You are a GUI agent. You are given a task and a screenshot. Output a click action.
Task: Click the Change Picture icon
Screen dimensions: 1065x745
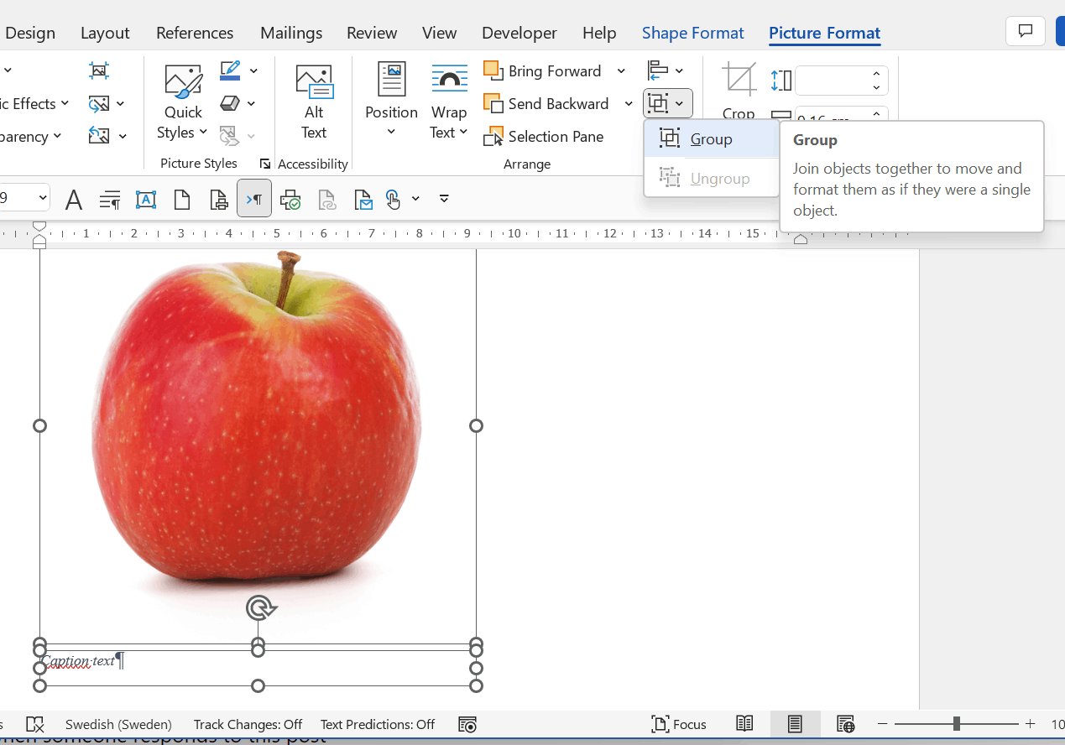(x=99, y=103)
